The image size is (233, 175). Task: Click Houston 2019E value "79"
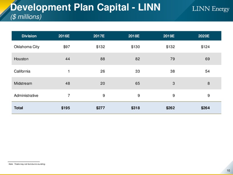[172, 59]
